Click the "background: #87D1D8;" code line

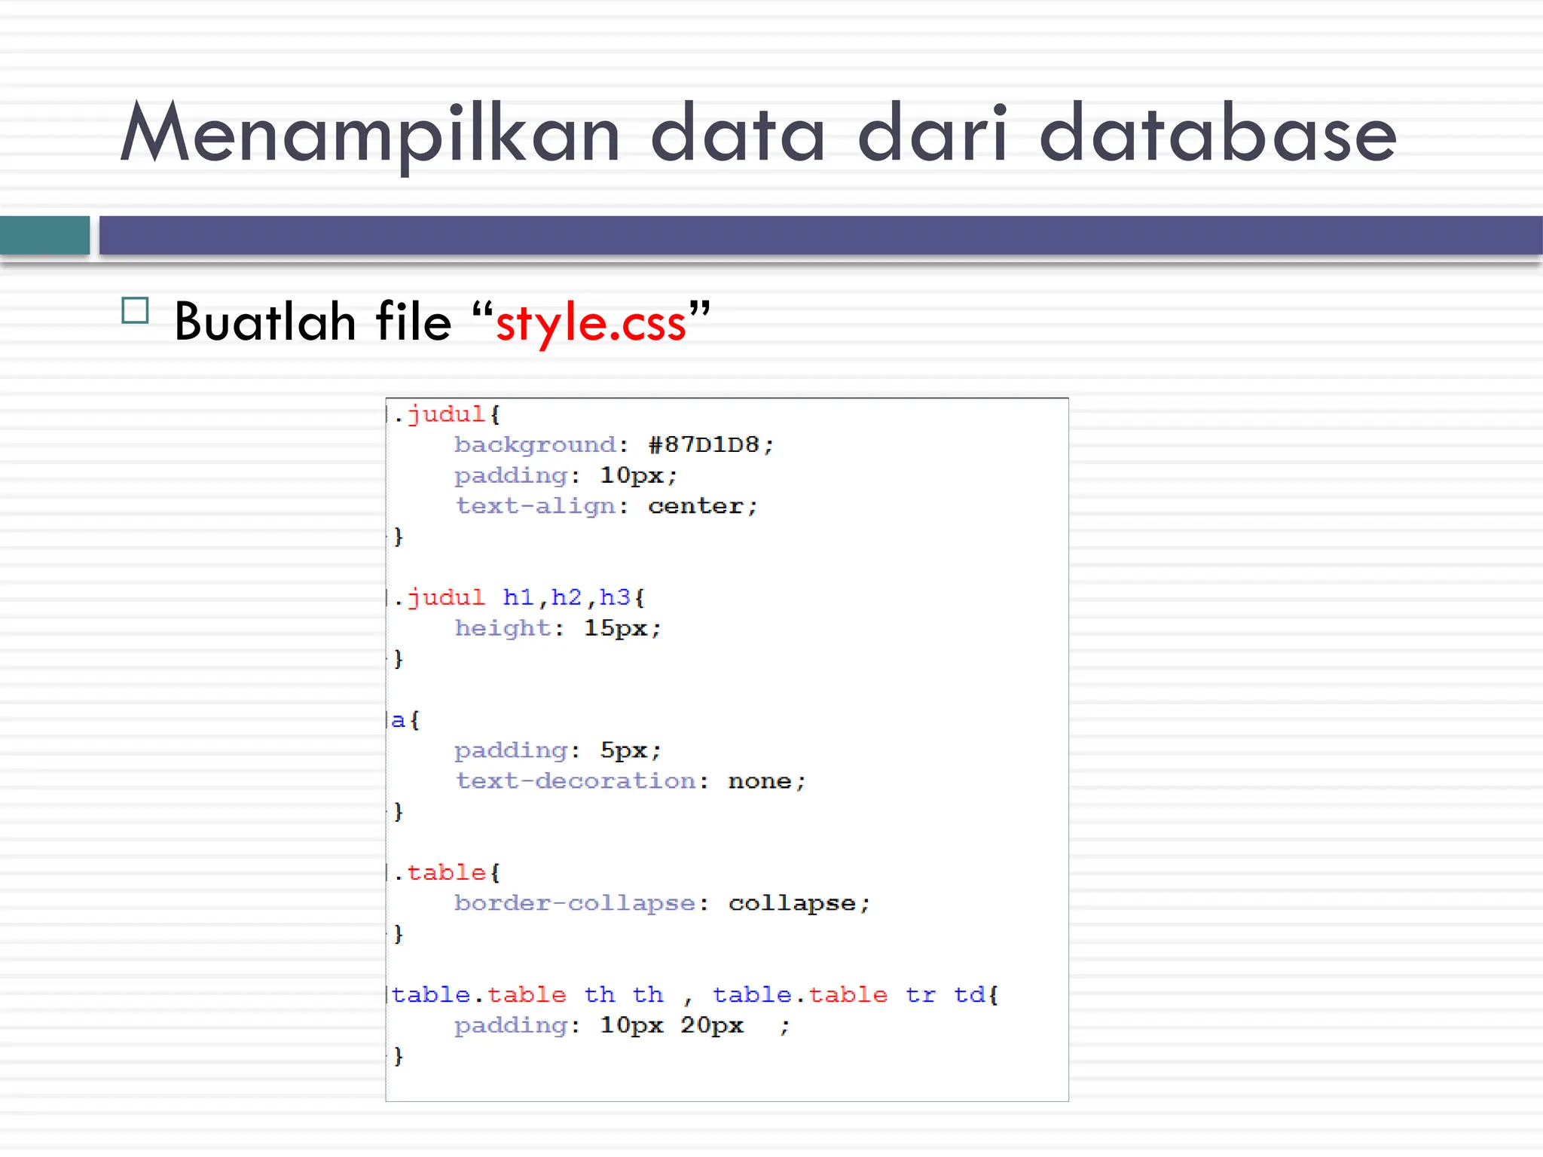pos(614,445)
